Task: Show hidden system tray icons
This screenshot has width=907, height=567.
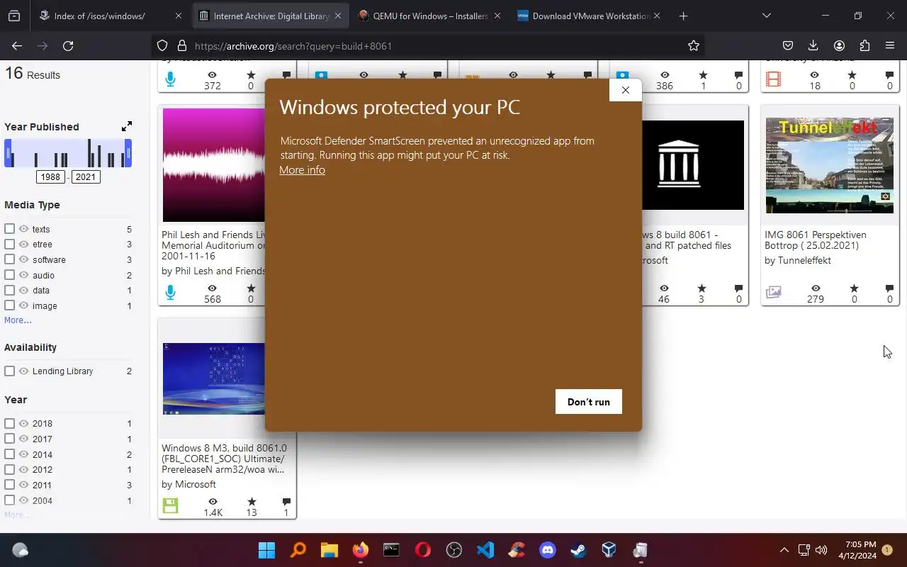Action: 784,550
